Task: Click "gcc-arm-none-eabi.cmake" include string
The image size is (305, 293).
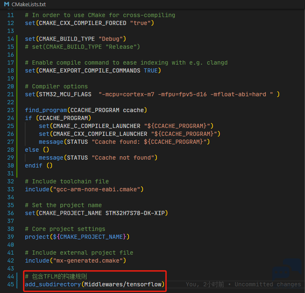Action: coord(97,190)
